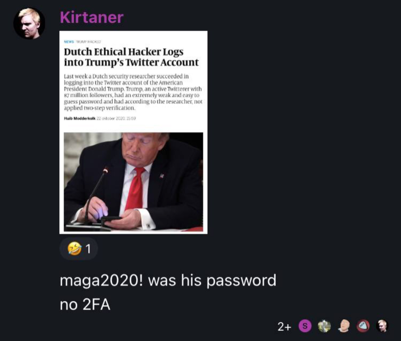Expand the 2+ additional readers indicator
401x341 pixels.
tap(284, 326)
